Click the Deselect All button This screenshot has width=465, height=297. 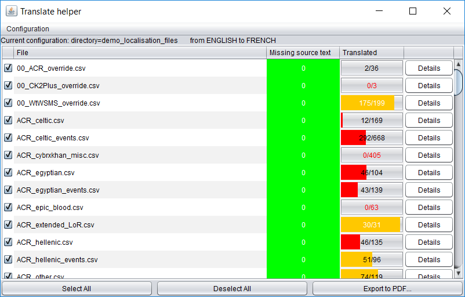tap(232, 288)
